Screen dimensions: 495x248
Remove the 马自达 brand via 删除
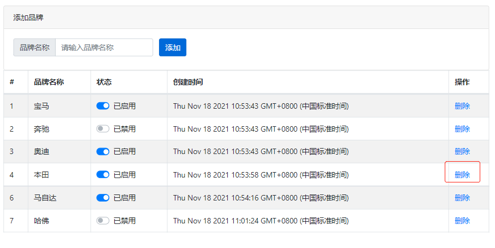tap(462, 198)
